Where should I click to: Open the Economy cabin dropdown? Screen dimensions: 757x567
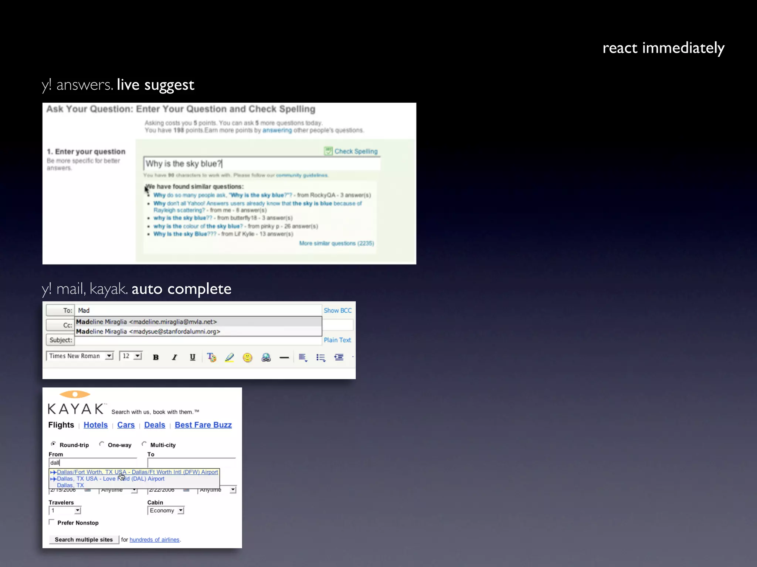tap(166, 511)
